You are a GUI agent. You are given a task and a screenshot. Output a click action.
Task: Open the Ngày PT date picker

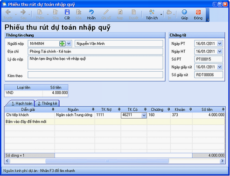(x=220, y=43)
